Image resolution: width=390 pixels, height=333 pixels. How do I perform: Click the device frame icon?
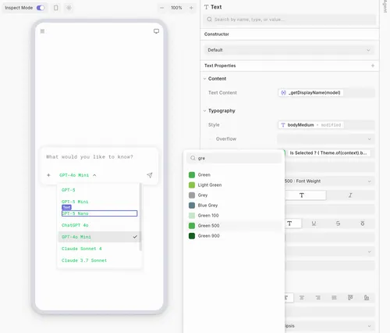pyautogui.click(x=56, y=8)
